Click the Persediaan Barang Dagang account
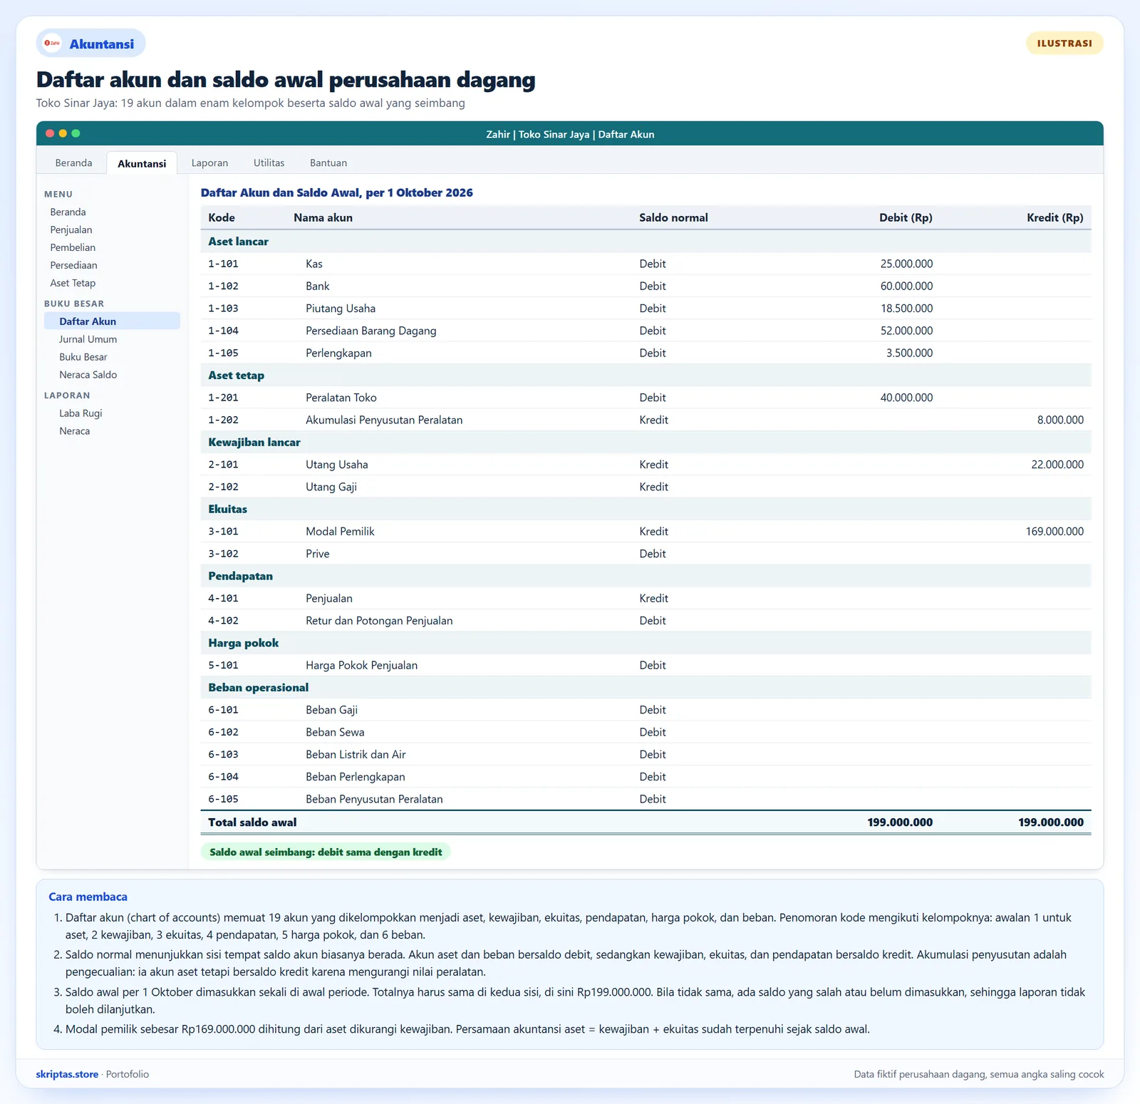 371,331
